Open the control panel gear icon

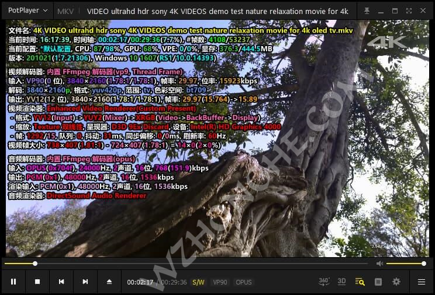[396, 282]
